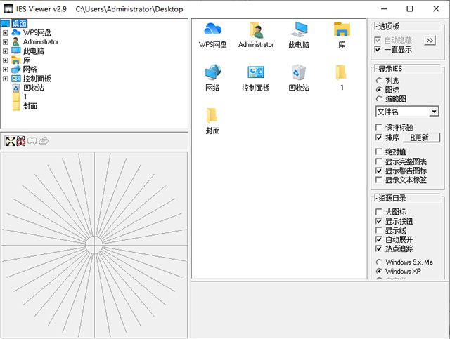Select 库 in the folder tree
This screenshot has width=450, height=339.
pyautogui.click(x=27, y=60)
